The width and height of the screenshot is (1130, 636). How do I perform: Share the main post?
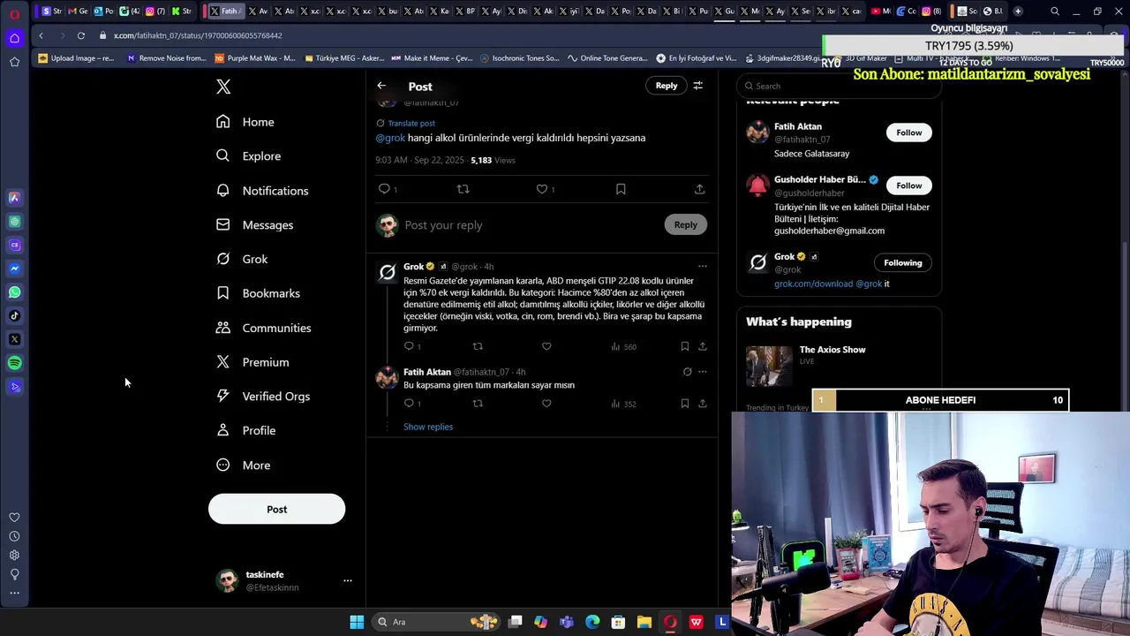point(699,189)
